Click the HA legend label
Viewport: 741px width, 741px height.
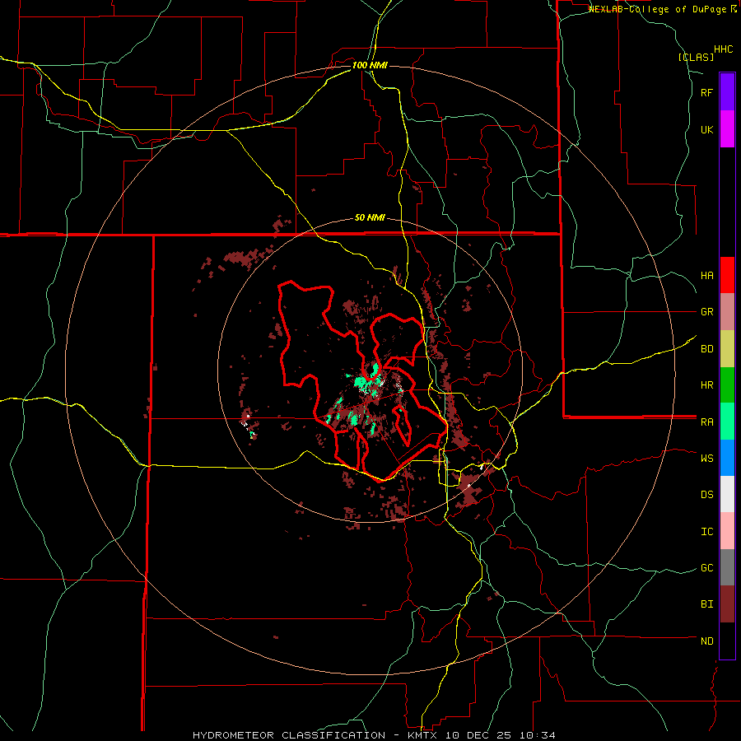pos(706,275)
